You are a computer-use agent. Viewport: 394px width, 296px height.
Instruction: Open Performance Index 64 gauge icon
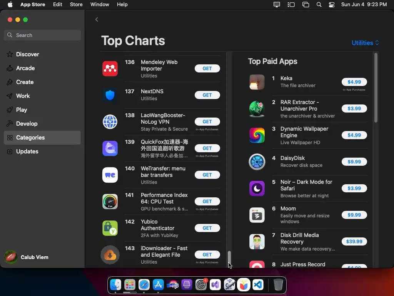[110, 202]
